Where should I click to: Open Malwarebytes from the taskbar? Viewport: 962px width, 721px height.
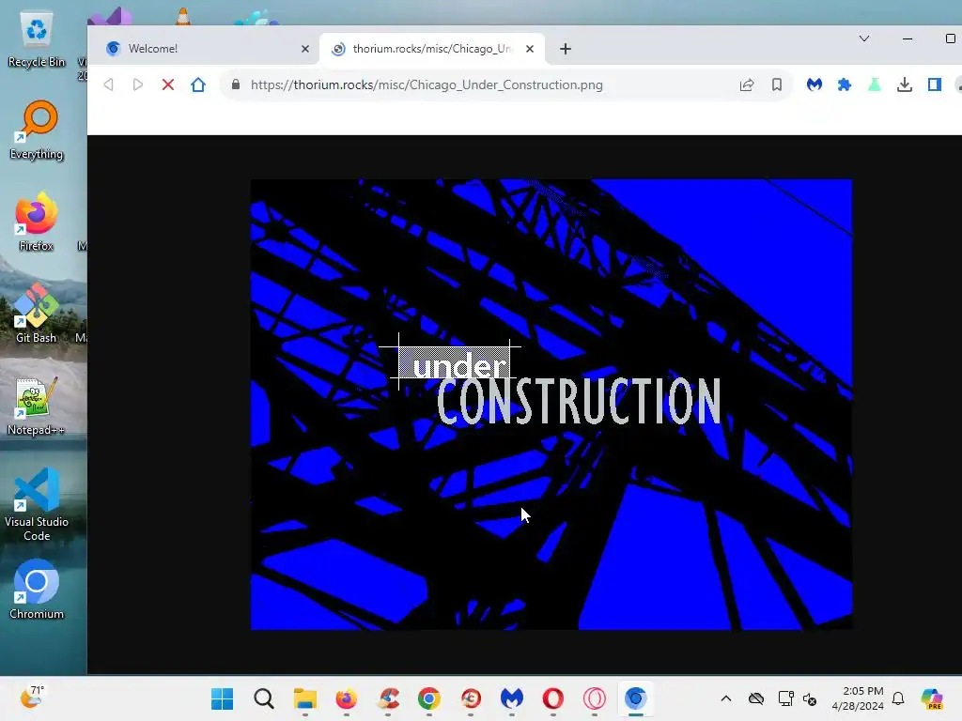point(512,698)
